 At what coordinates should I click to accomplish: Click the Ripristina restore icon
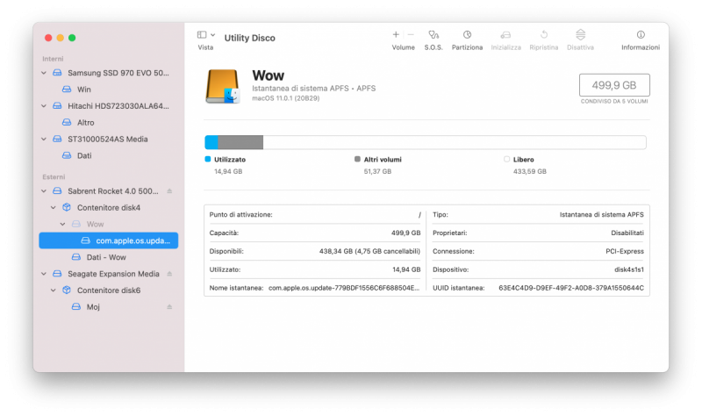(544, 34)
